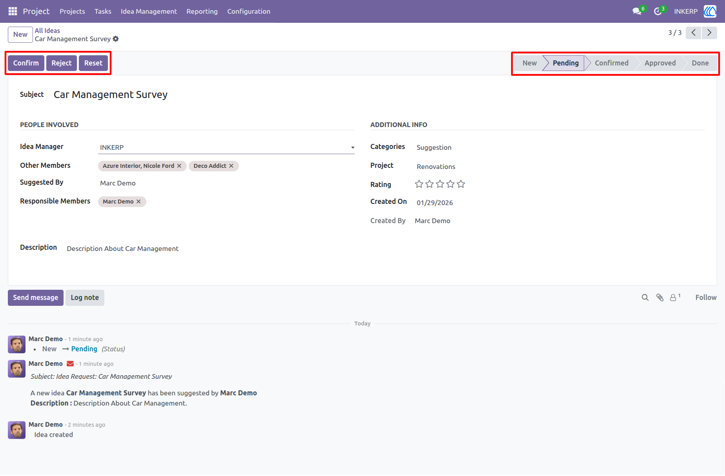Expand the Idea Manager dropdown arrow
Viewport: 725px width, 476px height.
coord(353,148)
